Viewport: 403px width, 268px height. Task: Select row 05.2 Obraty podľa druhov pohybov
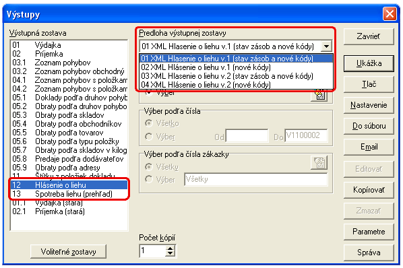69,106
